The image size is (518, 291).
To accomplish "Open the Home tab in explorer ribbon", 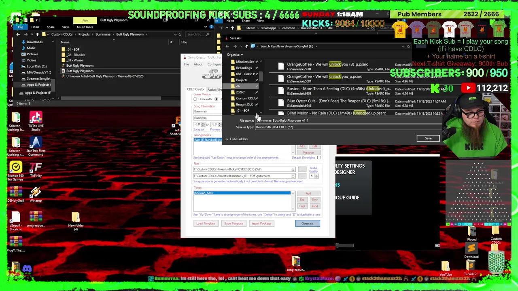I will coord(35,27).
